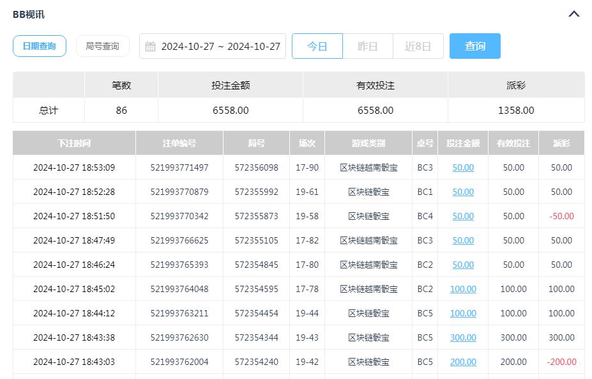Select the 近8日 tab

point(418,45)
